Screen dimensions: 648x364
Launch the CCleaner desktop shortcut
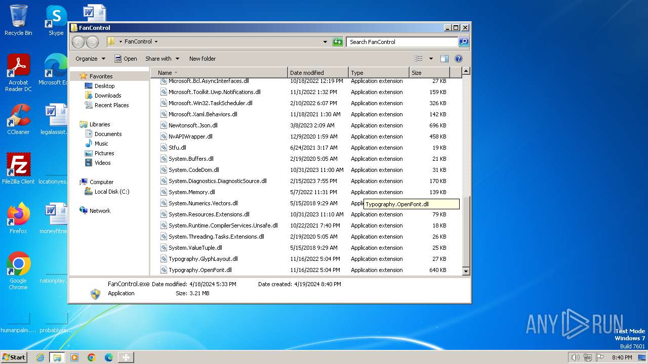coord(18,119)
